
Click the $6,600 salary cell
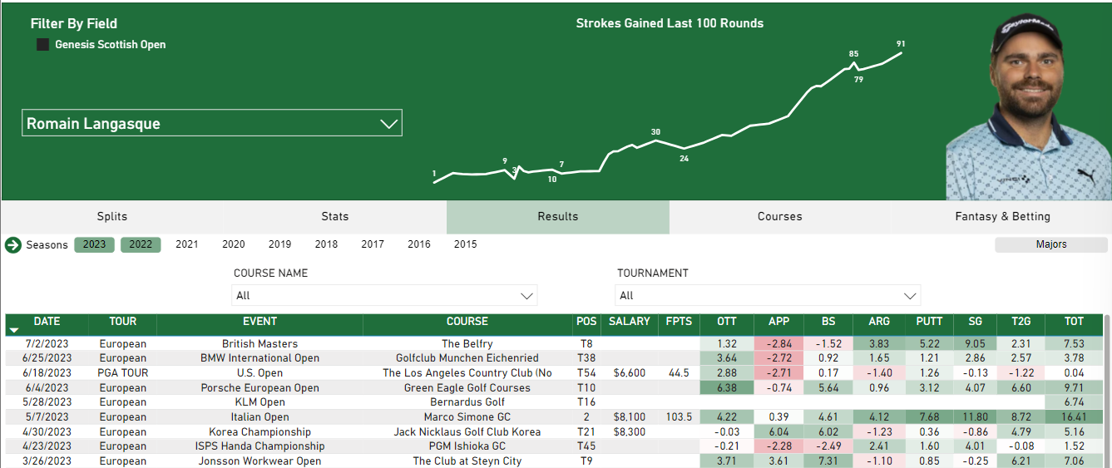[629, 373]
